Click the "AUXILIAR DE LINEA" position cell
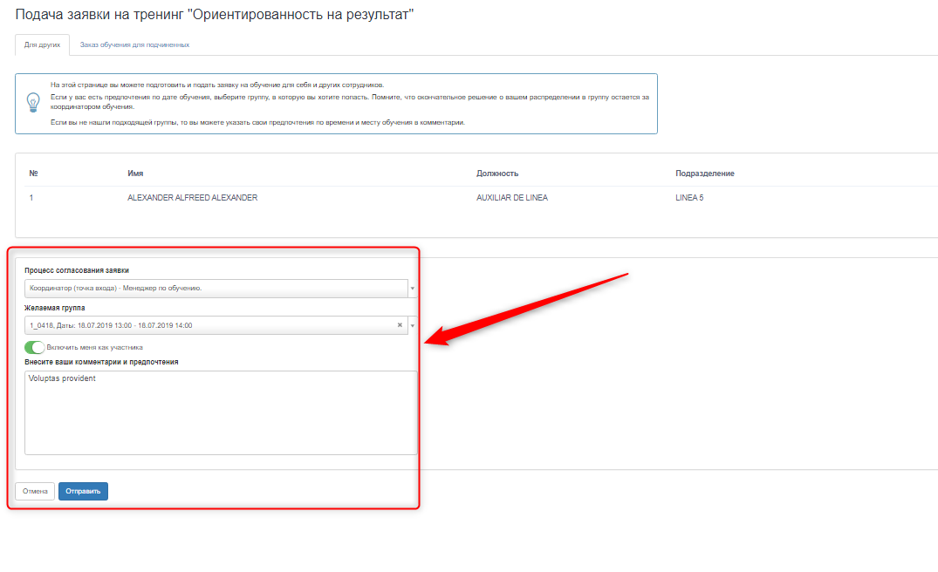Viewport: 938px width, 572px height. point(512,198)
